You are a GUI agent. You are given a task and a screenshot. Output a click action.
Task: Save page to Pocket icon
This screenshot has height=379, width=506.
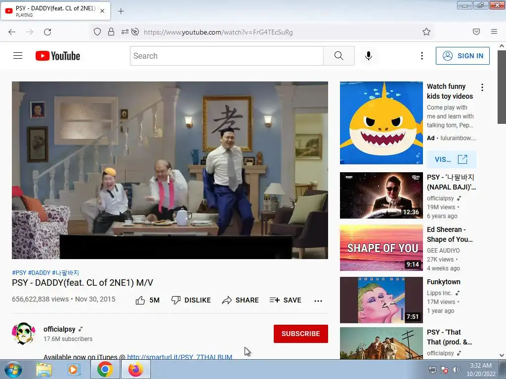pos(476,32)
